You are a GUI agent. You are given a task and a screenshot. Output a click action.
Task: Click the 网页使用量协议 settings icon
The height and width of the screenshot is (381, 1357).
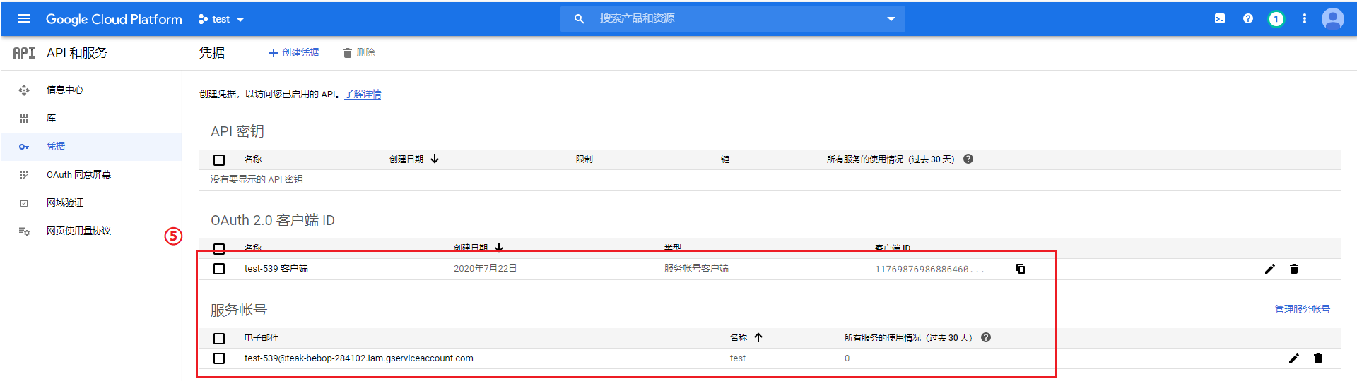click(x=24, y=231)
